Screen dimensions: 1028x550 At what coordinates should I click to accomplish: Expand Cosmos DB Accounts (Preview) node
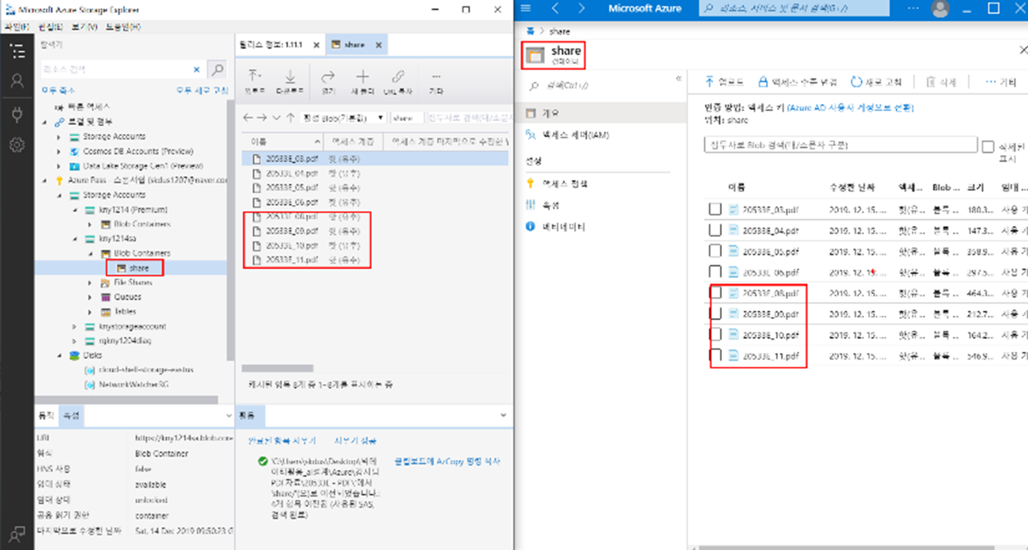(59, 151)
